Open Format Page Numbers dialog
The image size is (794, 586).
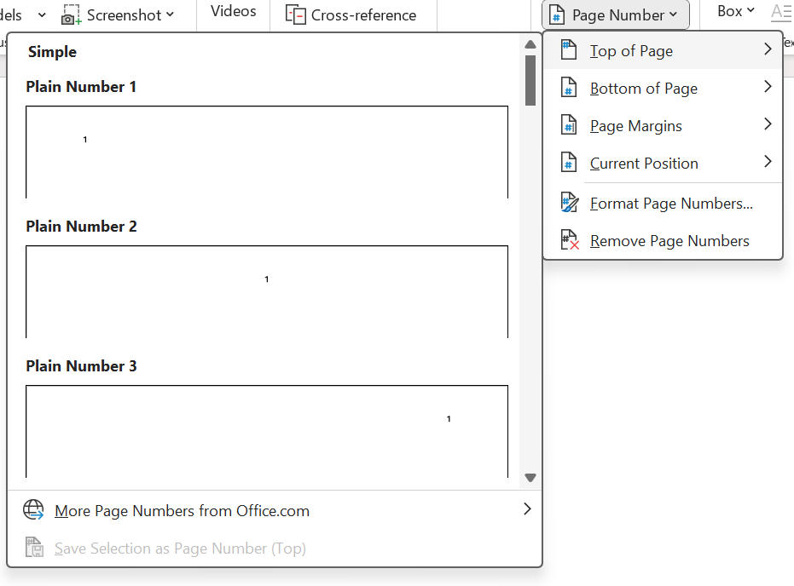663,203
